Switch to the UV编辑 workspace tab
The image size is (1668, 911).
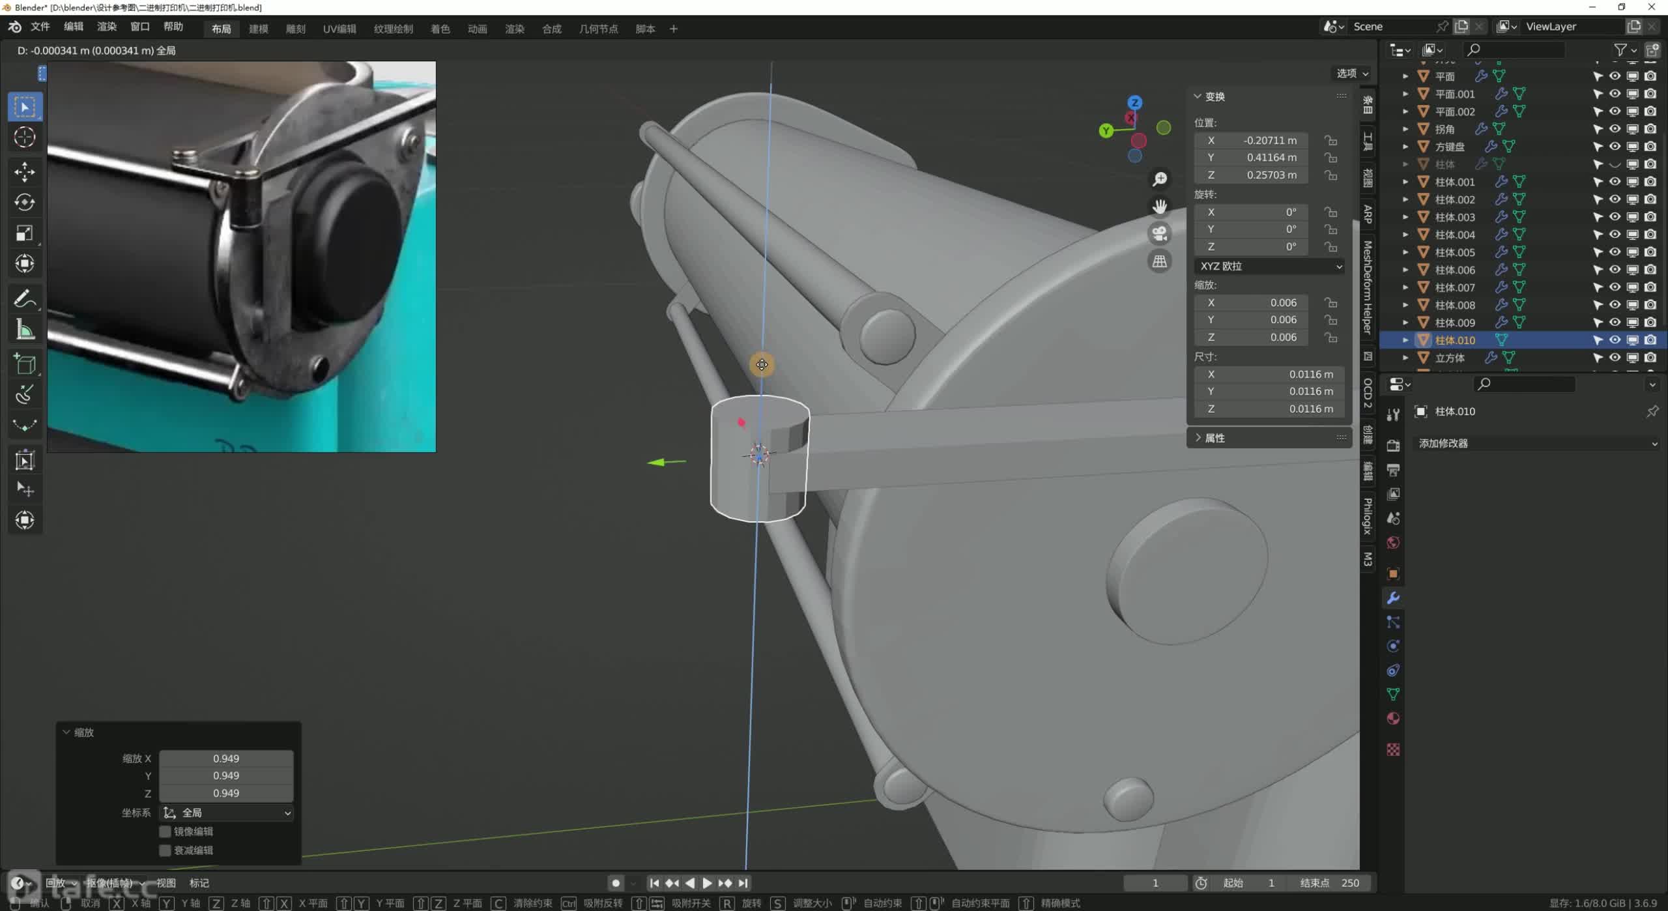pos(339,29)
